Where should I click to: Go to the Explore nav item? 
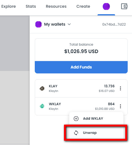tap(9, 6)
